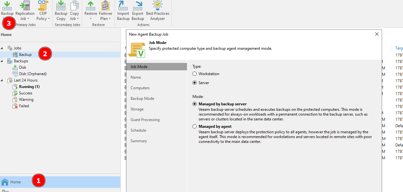Collapse the Jobs tree node
This screenshot has height=192, width=403.
coord(2,48)
